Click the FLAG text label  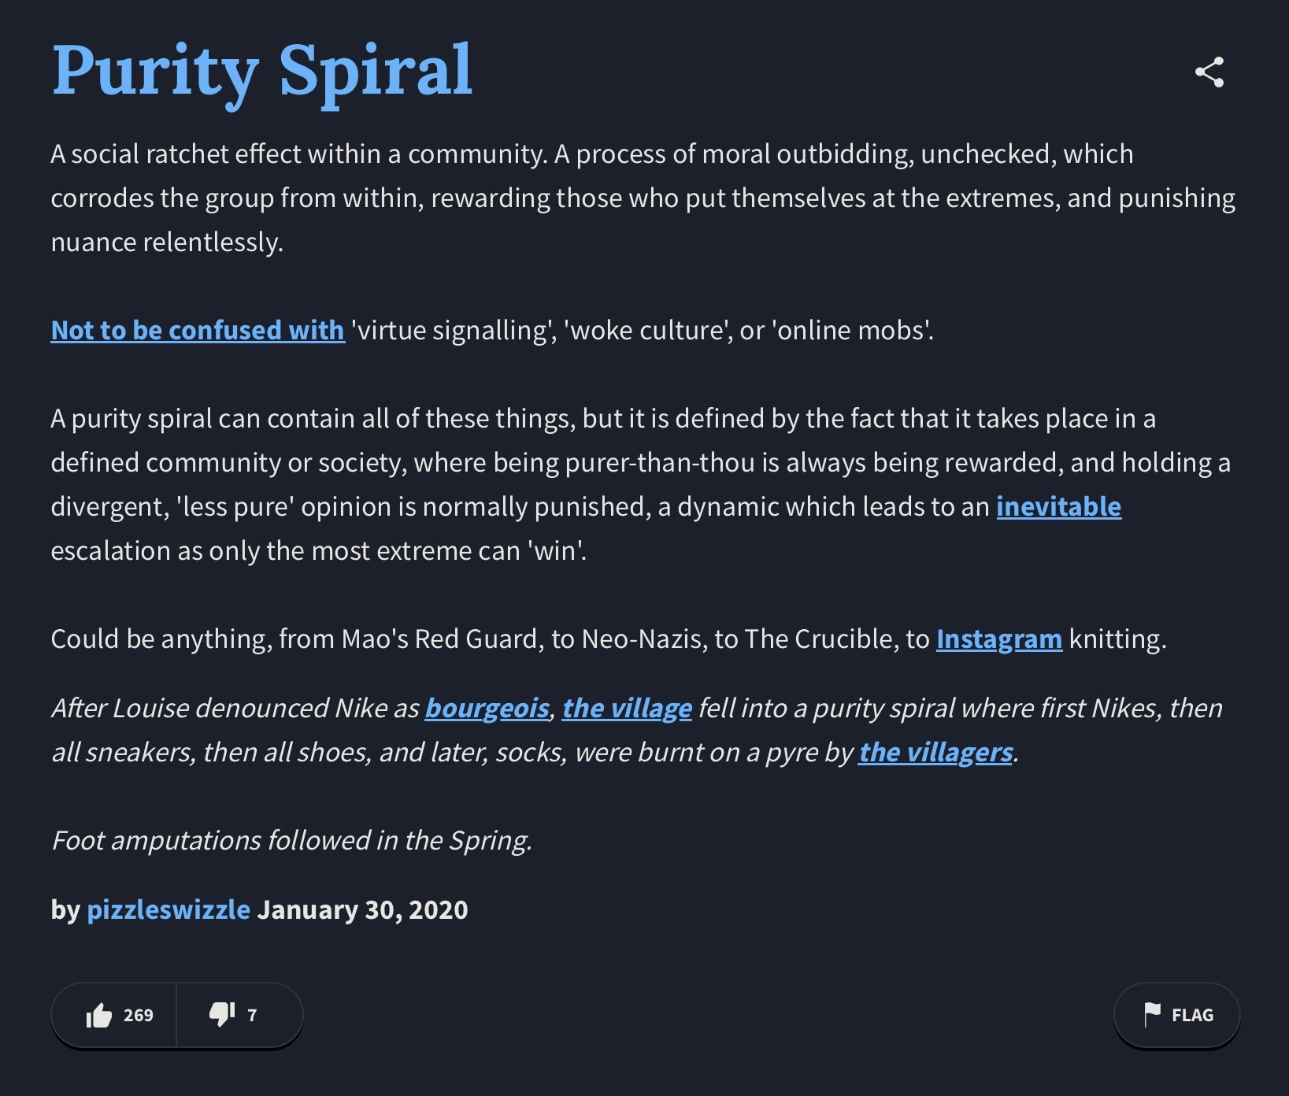tap(1192, 1015)
